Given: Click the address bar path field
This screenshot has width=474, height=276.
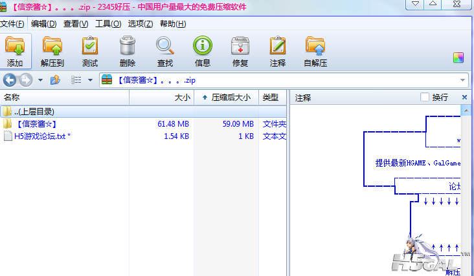Looking at the screenshot, I should coord(284,80).
